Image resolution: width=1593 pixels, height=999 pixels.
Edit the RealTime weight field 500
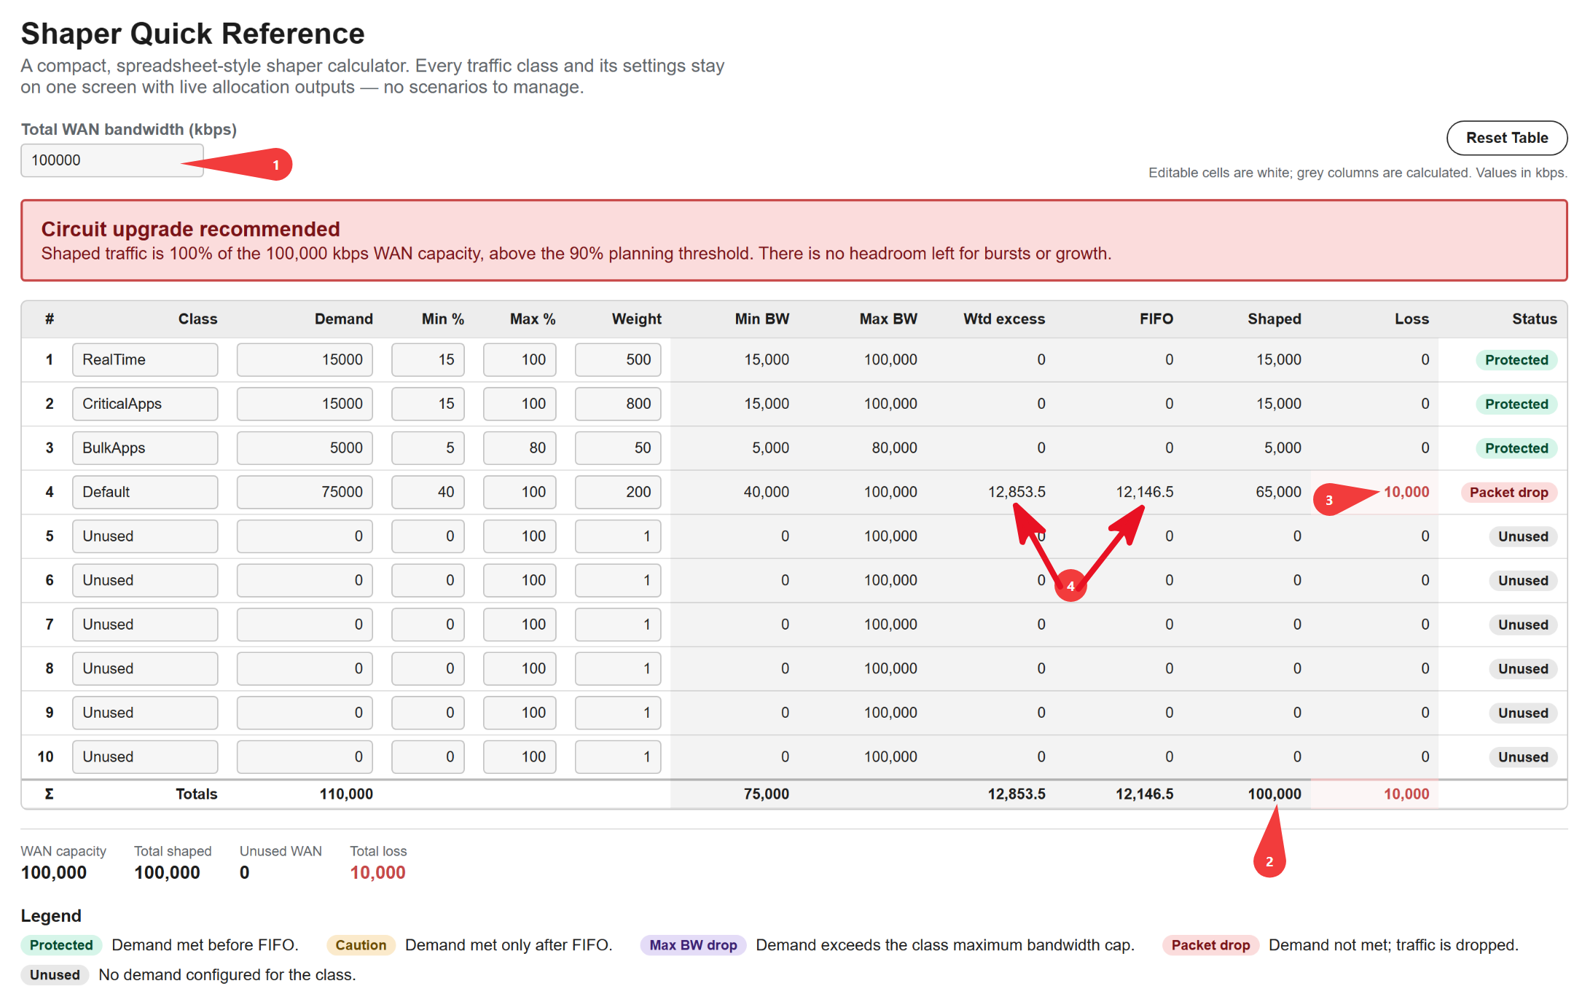618,360
